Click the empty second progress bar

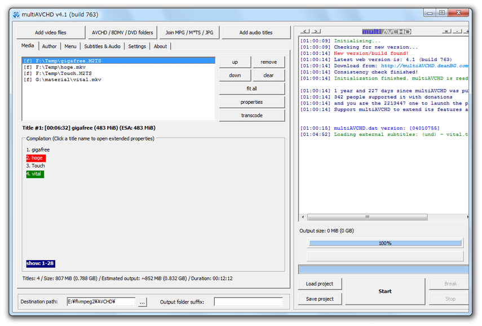coord(385,256)
